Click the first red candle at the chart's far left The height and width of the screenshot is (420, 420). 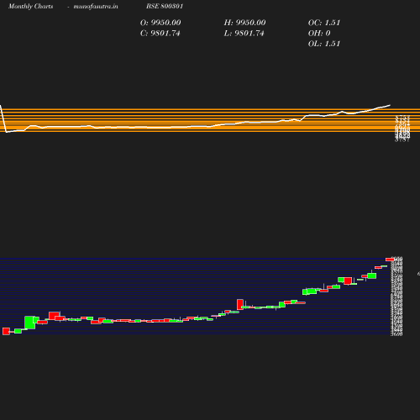coord(6,331)
